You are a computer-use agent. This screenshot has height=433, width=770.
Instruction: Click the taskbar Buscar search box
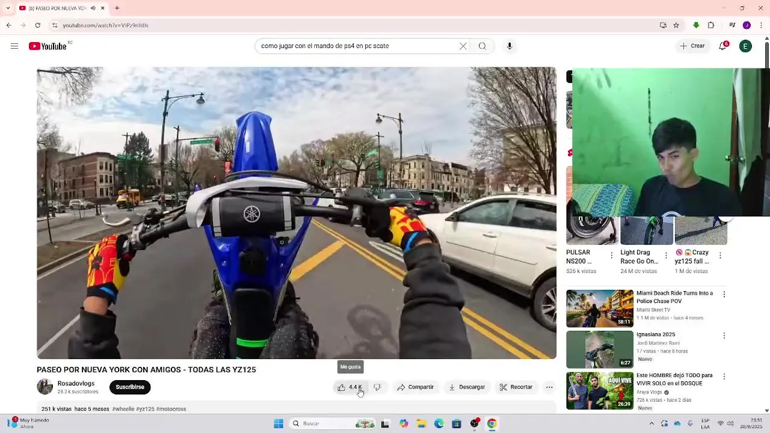pos(333,423)
